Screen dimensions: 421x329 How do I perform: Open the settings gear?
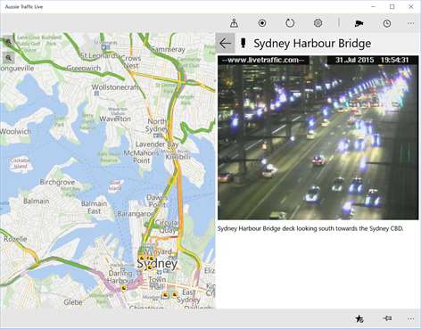[318, 23]
